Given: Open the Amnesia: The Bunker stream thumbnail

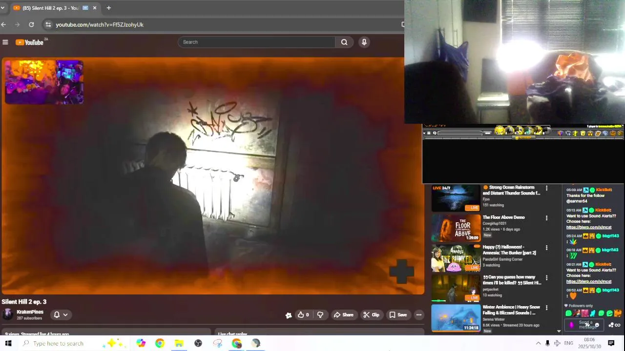Looking at the screenshot, I should pyautogui.click(x=456, y=258).
